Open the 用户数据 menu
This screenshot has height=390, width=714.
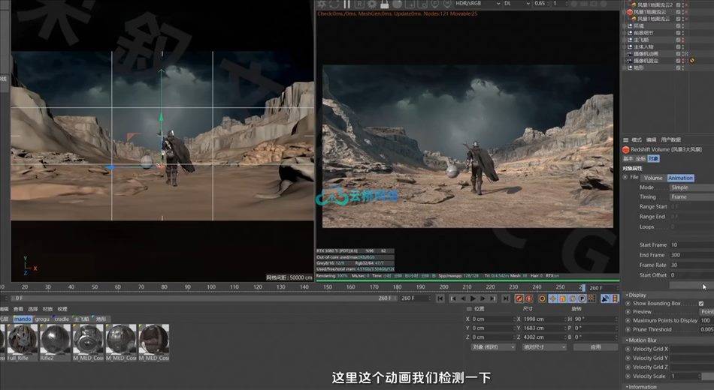(x=670, y=139)
